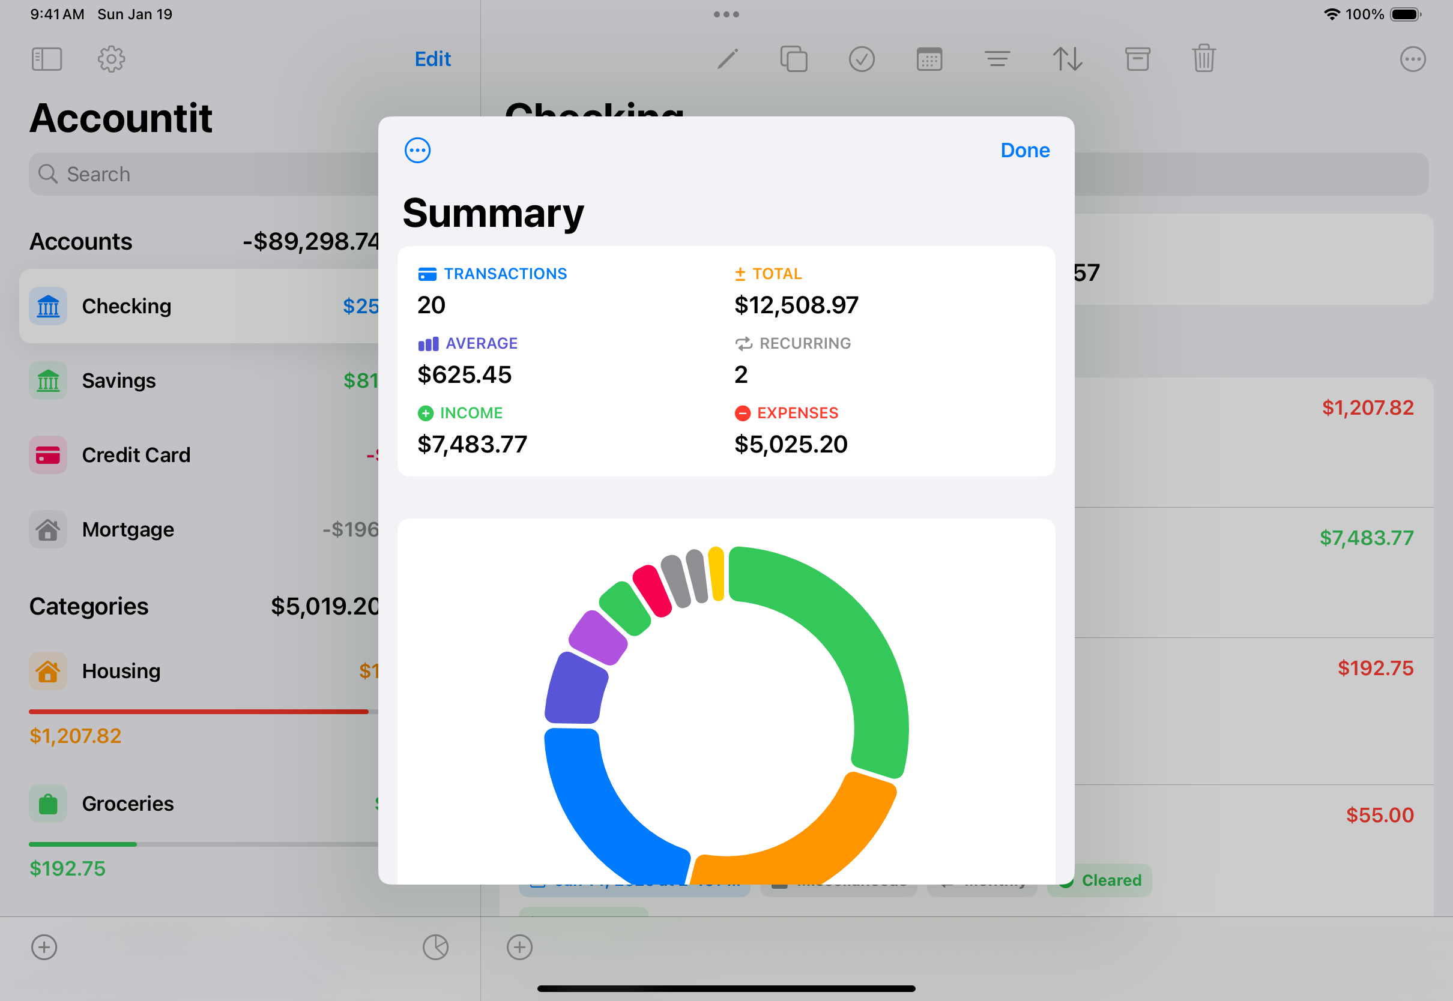Click the Mortgage house icon

[47, 530]
